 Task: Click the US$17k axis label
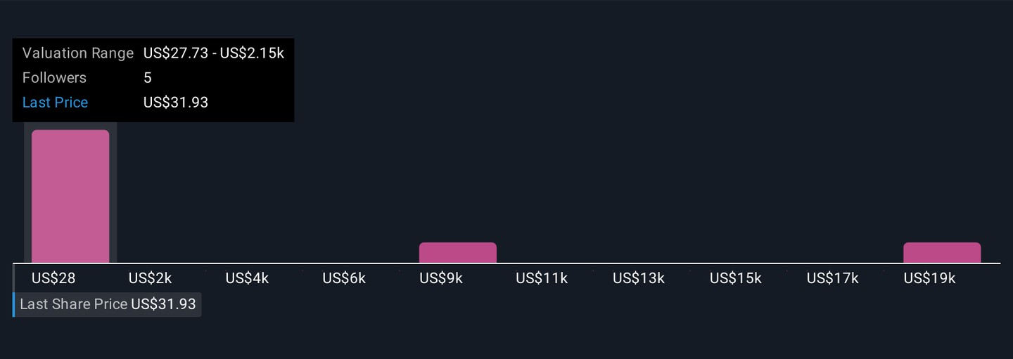(x=833, y=278)
